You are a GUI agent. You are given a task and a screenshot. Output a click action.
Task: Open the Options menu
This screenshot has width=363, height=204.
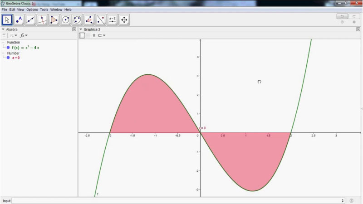[32, 10]
